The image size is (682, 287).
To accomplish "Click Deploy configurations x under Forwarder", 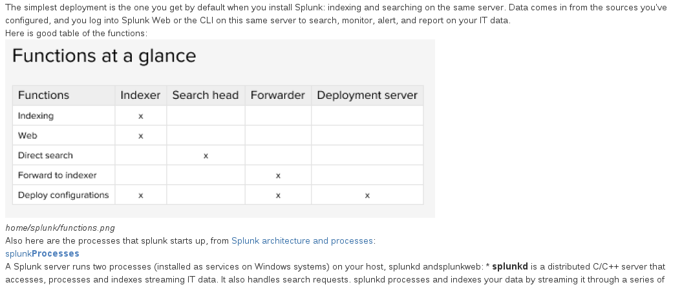I will coord(278,196).
